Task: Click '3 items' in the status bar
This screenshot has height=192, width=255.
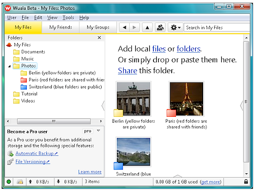Action: (x=92, y=181)
